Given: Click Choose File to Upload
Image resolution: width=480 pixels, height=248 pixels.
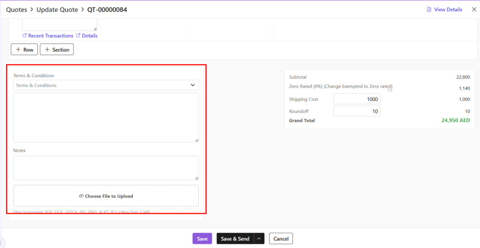Looking at the screenshot, I should point(106,196).
